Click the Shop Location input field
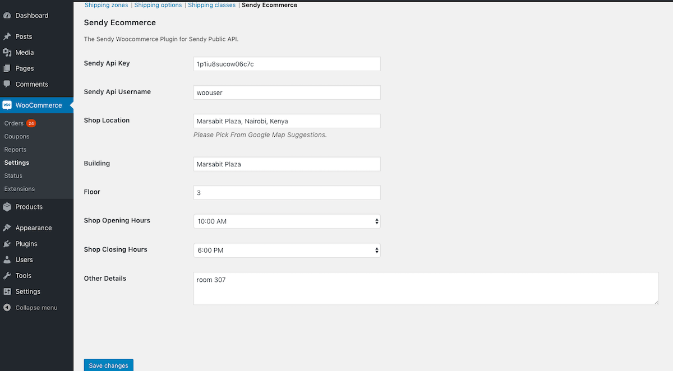Image resolution: width=673 pixels, height=371 pixels. (287, 121)
